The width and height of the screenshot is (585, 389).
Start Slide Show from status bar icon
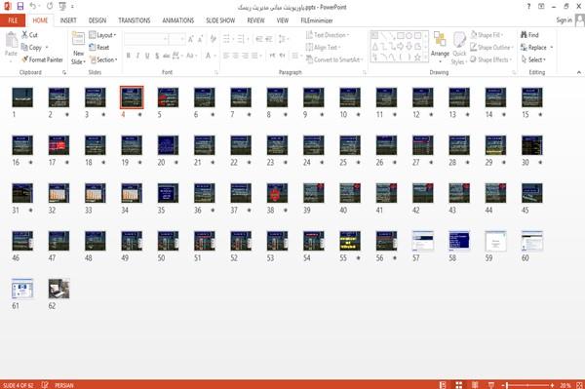(x=491, y=385)
